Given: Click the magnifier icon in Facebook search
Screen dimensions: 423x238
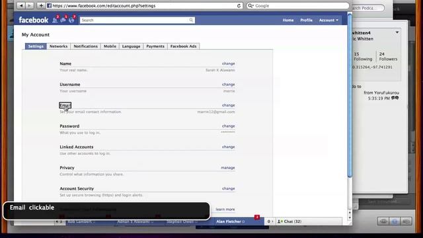Looking at the screenshot, I should pyautogui.click(x=191, y=20).
